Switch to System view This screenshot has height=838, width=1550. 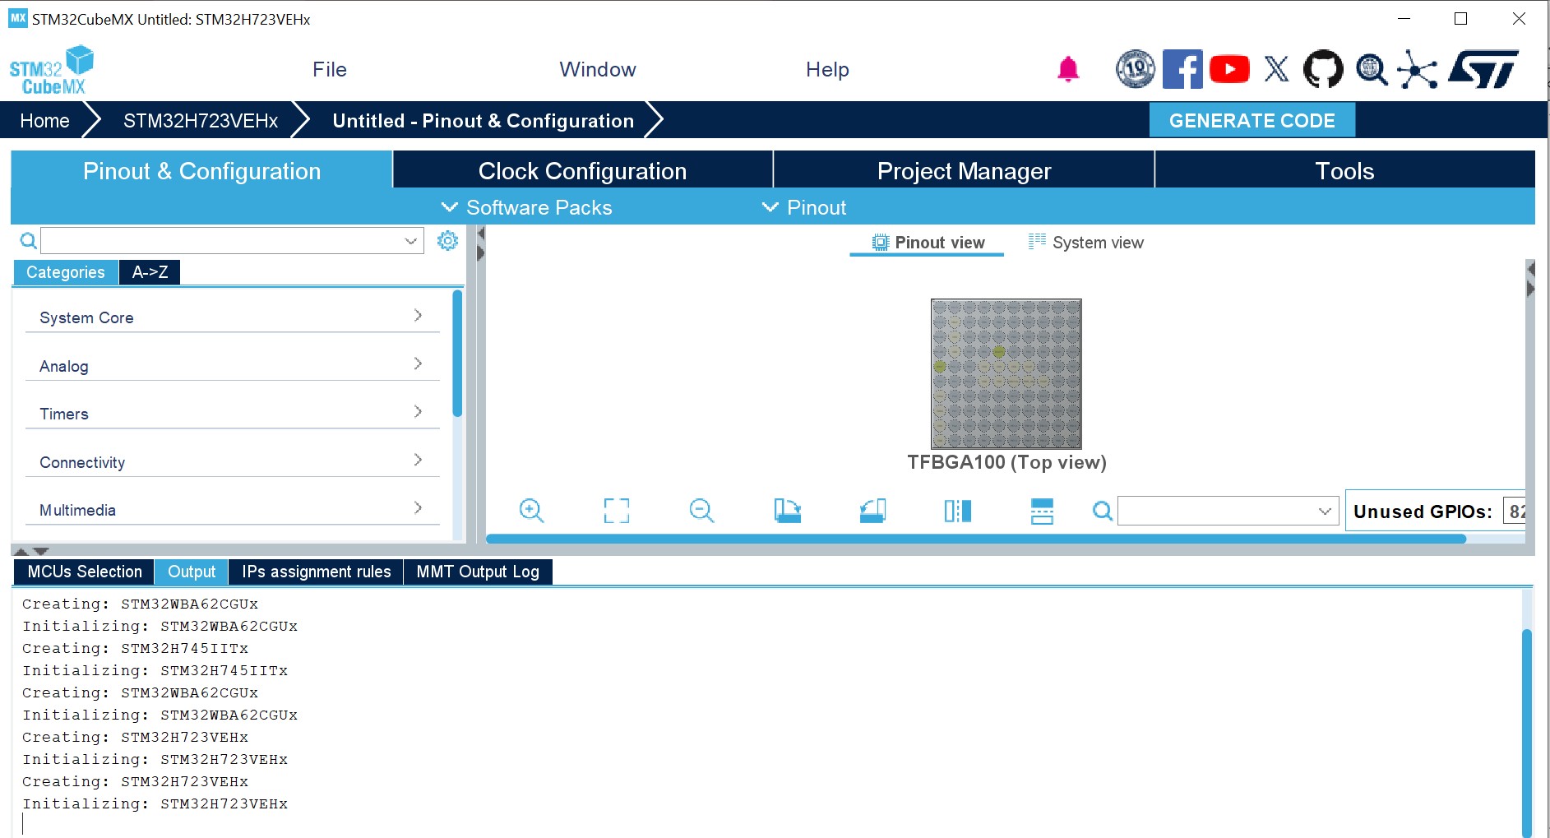coord(1085,243)
